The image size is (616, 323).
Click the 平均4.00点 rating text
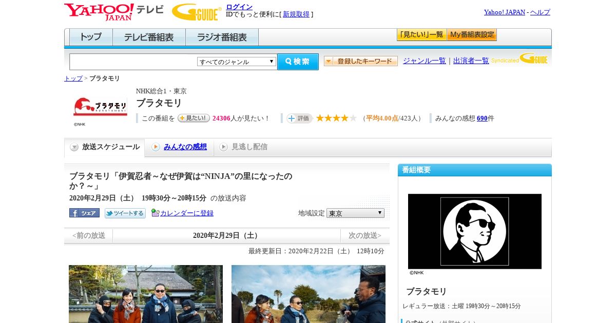[x=382, y=118]
